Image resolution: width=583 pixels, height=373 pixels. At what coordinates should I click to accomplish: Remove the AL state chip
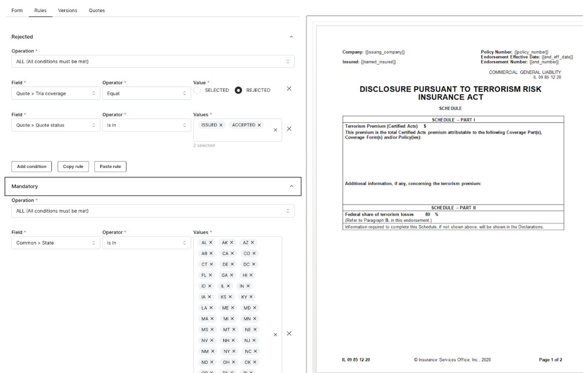[x=210, y=242]
